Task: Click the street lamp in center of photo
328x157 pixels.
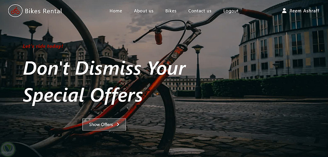Action: point(198,71)
